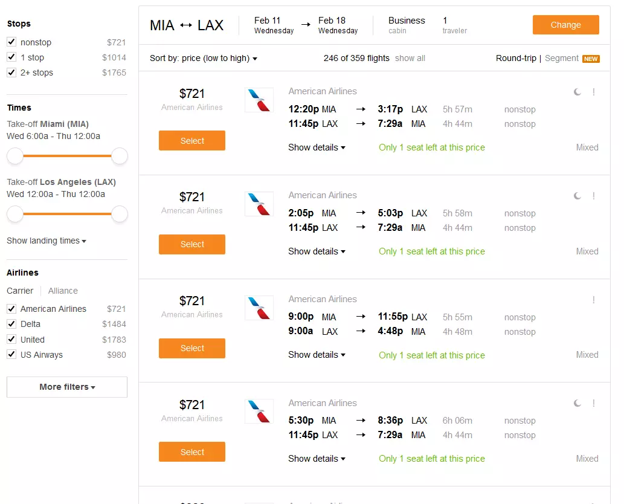Image resolution: width=624 pixels, height=504 pixels.
Task: Disable the Delta airline filter
Action: tap(11, 324)
